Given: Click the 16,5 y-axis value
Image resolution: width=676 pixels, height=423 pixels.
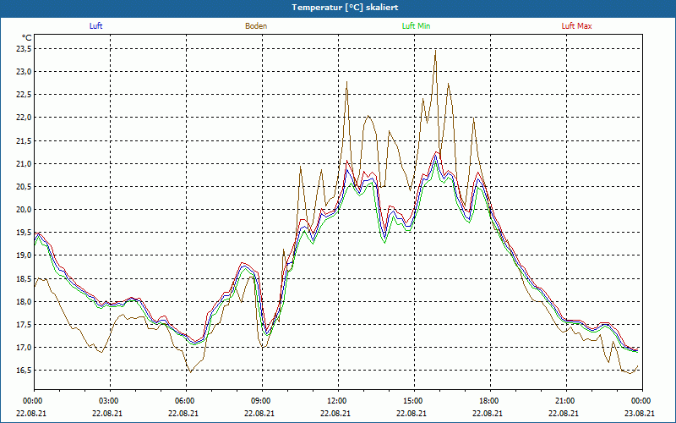Looking at the screenshot, I should [x=24, y=371].
